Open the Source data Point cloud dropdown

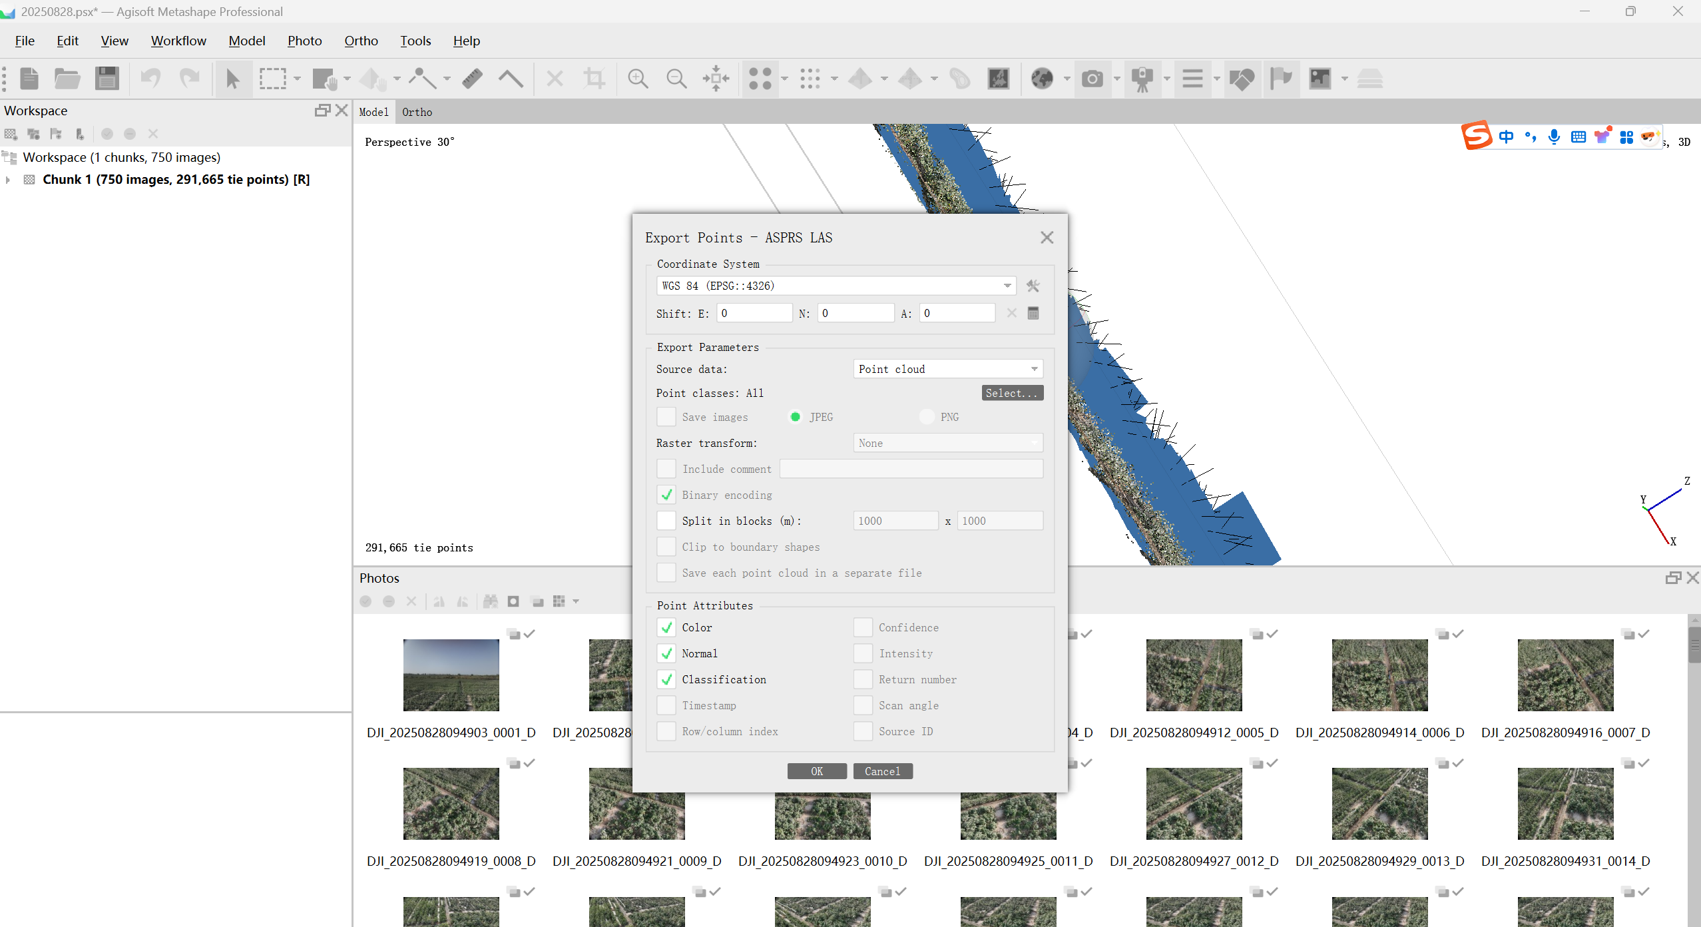(x=948, y=369)
